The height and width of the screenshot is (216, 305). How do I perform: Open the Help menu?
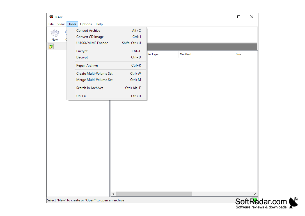coord(99,24)
